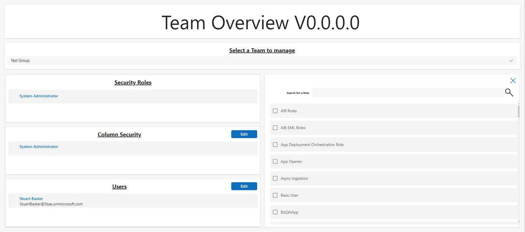525x232 pixels.
Task: Enable App Deployment Orchestration Role checkbox
Action: pyautogui.click(x=275, y=145)
